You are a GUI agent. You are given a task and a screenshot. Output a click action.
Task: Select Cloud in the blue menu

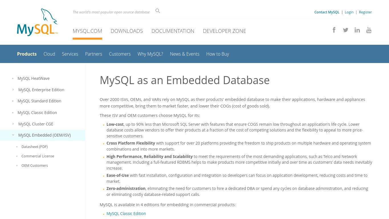[49, 54]
